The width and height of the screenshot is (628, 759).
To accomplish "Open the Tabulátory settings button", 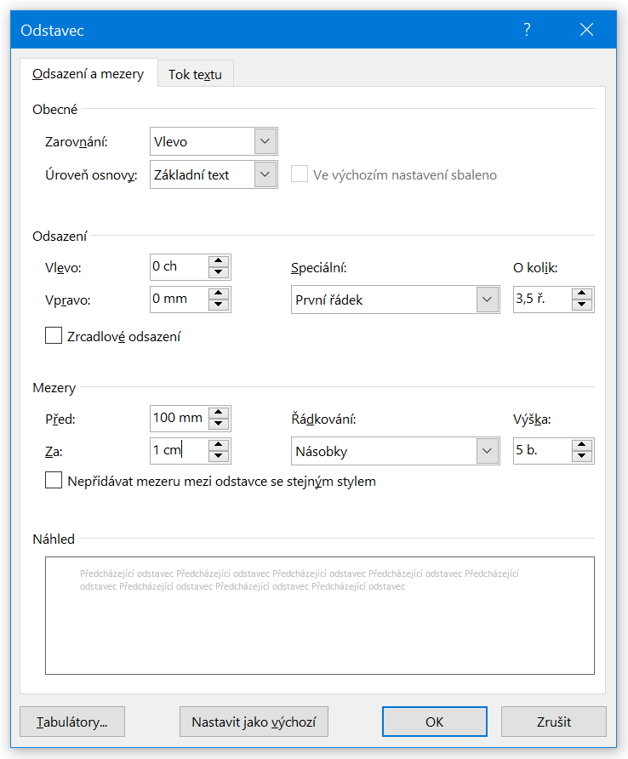I will (x=71, y=722).
